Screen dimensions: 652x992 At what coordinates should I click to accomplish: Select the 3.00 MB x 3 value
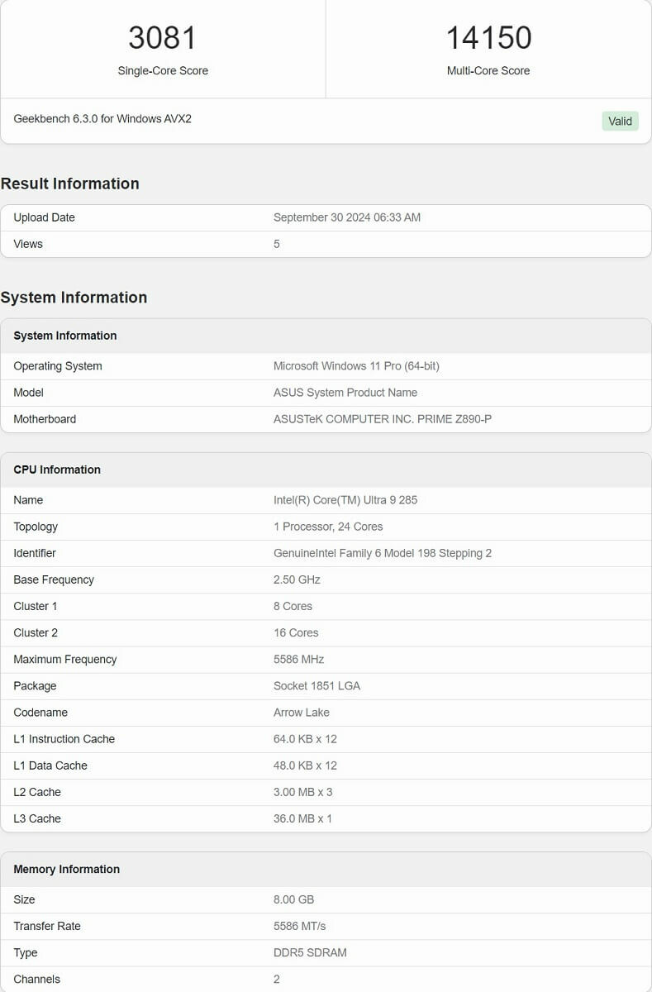pyautogui.click(x=303, y=792)
